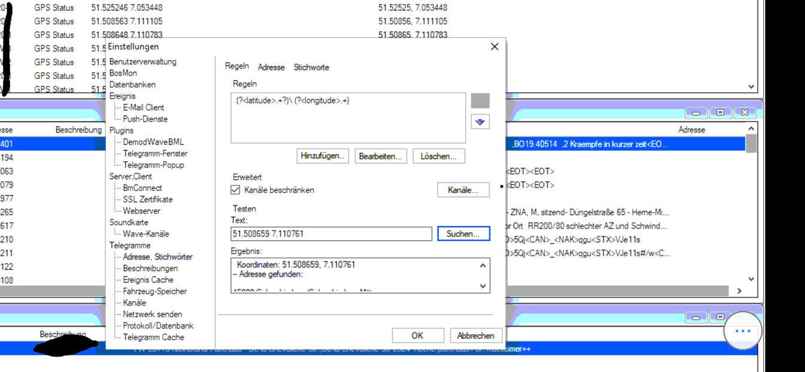The image size is (805, 372).
Task: Select the latitude longitude rule entry
Action: coord(292,101)
